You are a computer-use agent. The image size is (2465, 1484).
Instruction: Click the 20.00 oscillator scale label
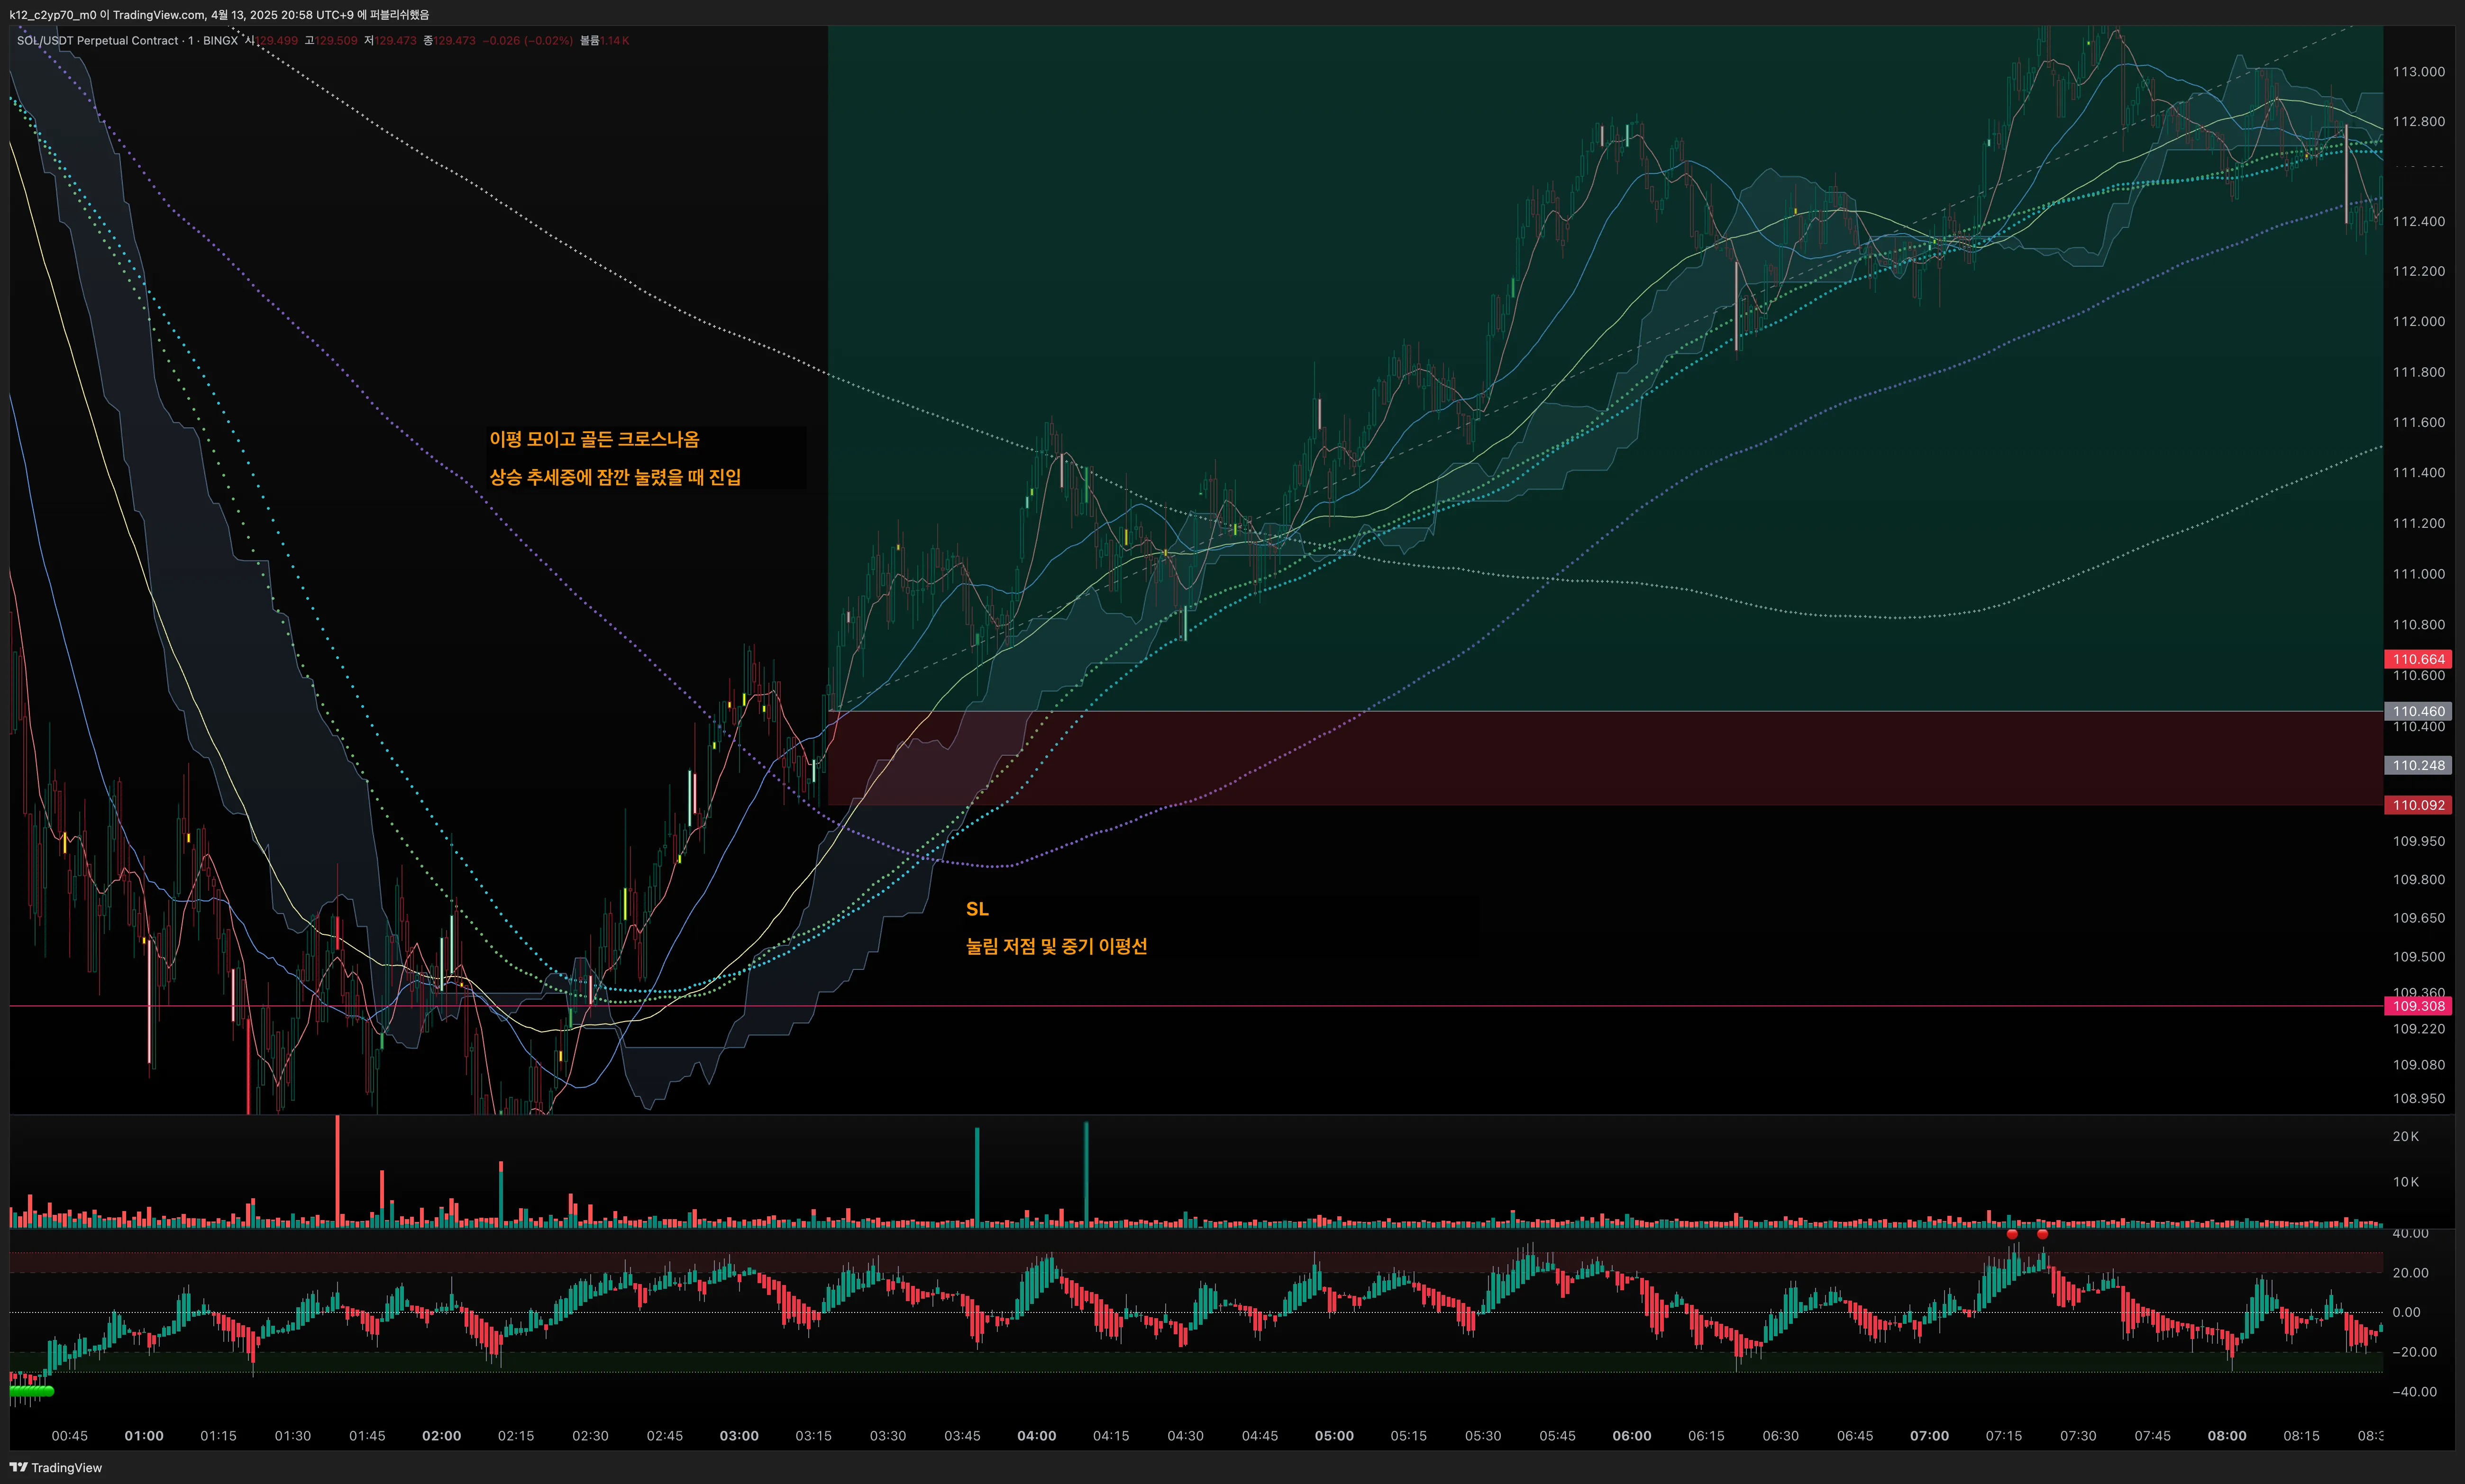pyautogui.click(x=2410, y=1273)
